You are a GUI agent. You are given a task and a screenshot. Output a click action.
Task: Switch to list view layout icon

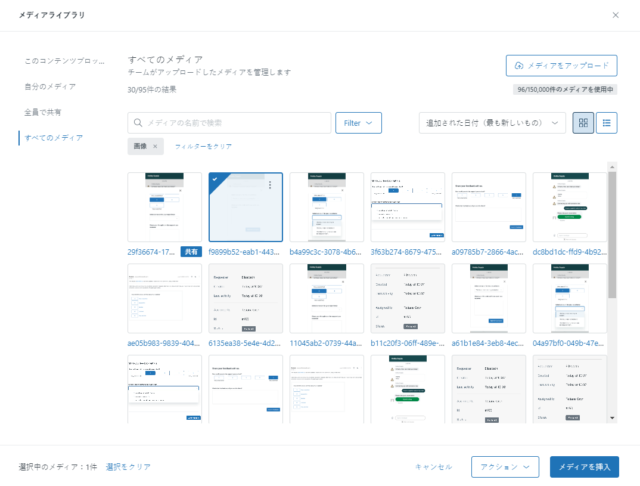point(607,123)
